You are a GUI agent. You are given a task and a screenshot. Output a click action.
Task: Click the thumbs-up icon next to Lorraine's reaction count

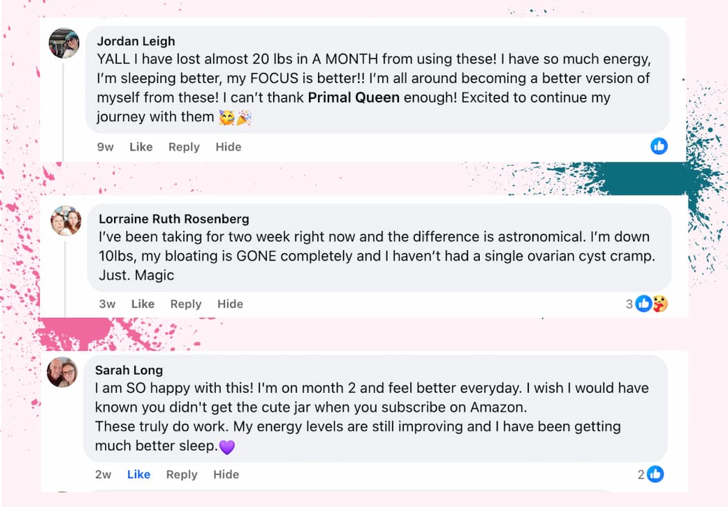[x=644, y=304]
